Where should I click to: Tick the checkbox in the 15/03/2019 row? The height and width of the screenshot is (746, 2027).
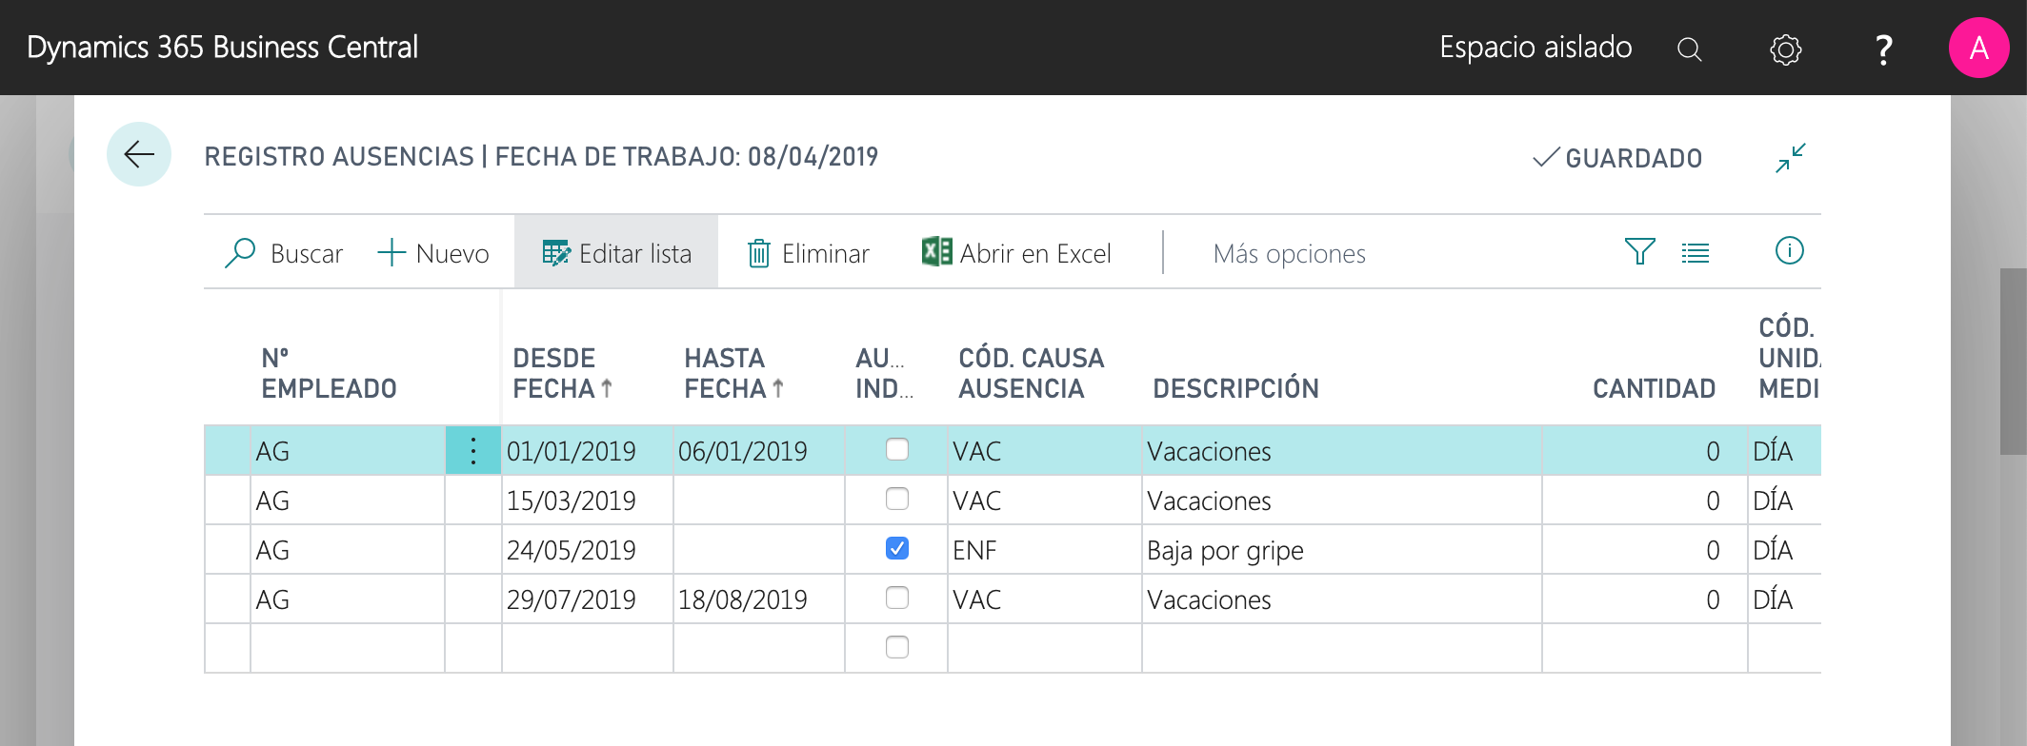(x=897, y=500)
